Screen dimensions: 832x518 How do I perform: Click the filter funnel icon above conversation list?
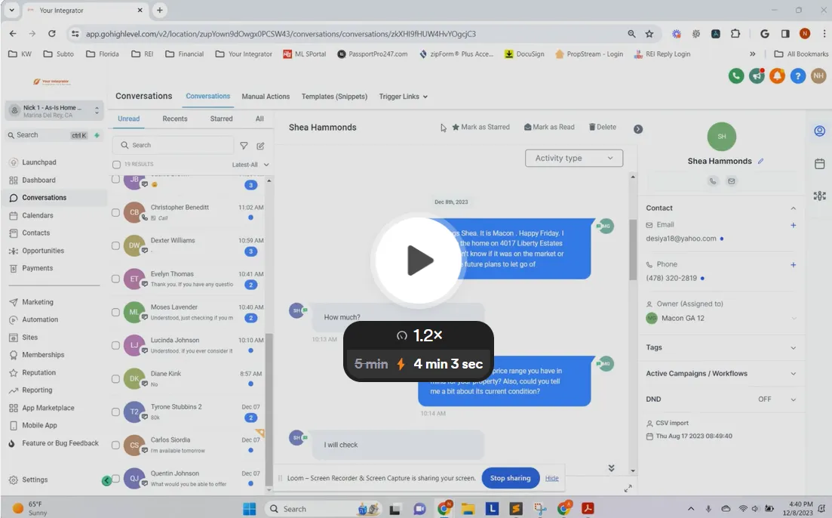[x=244, y=146]
